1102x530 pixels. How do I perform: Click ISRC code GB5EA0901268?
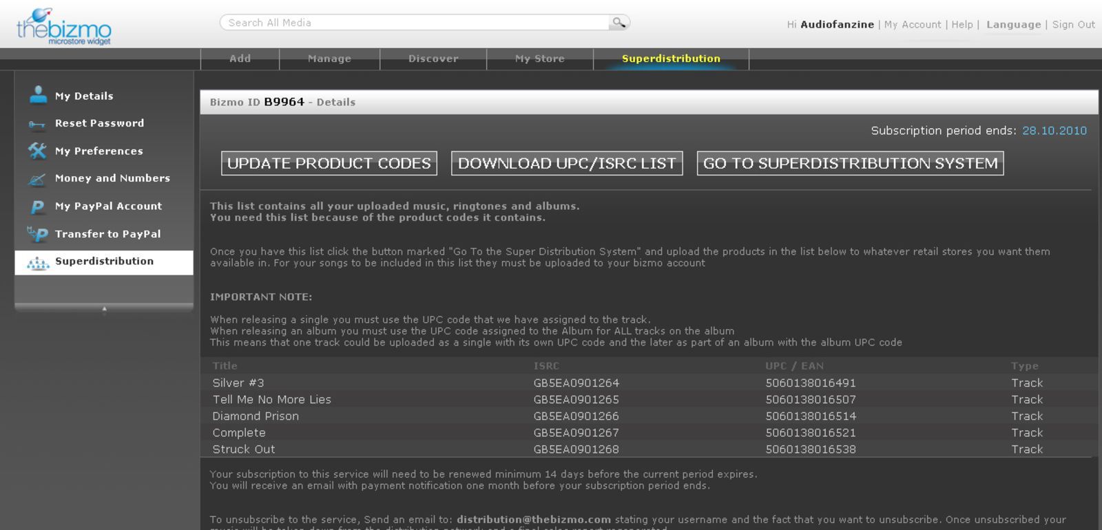pyautogui.click(x=576, y=449)
